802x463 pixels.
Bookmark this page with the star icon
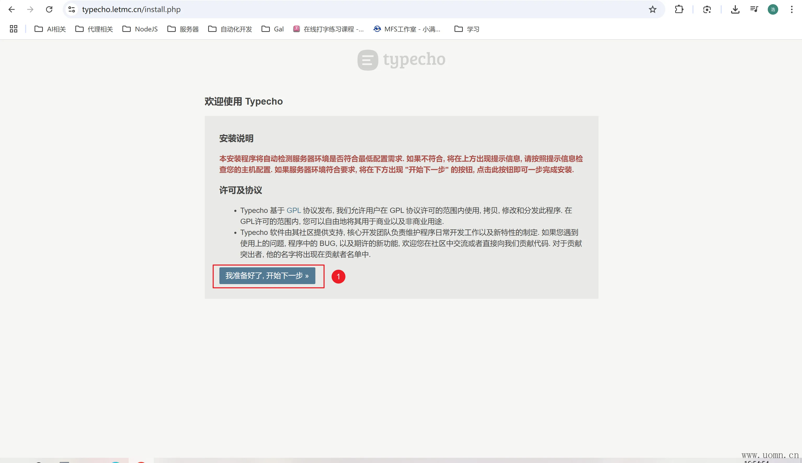click(652, 9)
